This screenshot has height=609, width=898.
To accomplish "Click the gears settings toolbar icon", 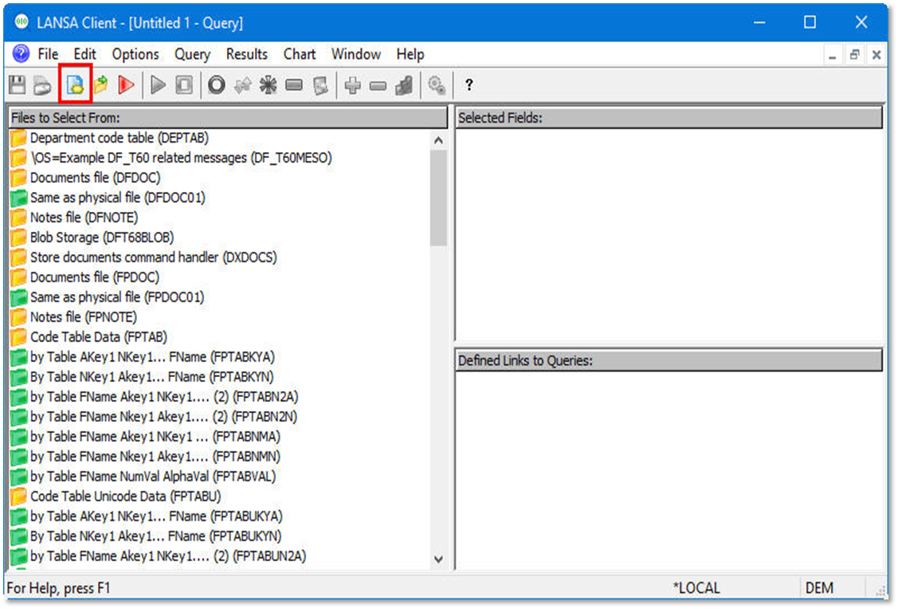I will click(x=437, y=85).
